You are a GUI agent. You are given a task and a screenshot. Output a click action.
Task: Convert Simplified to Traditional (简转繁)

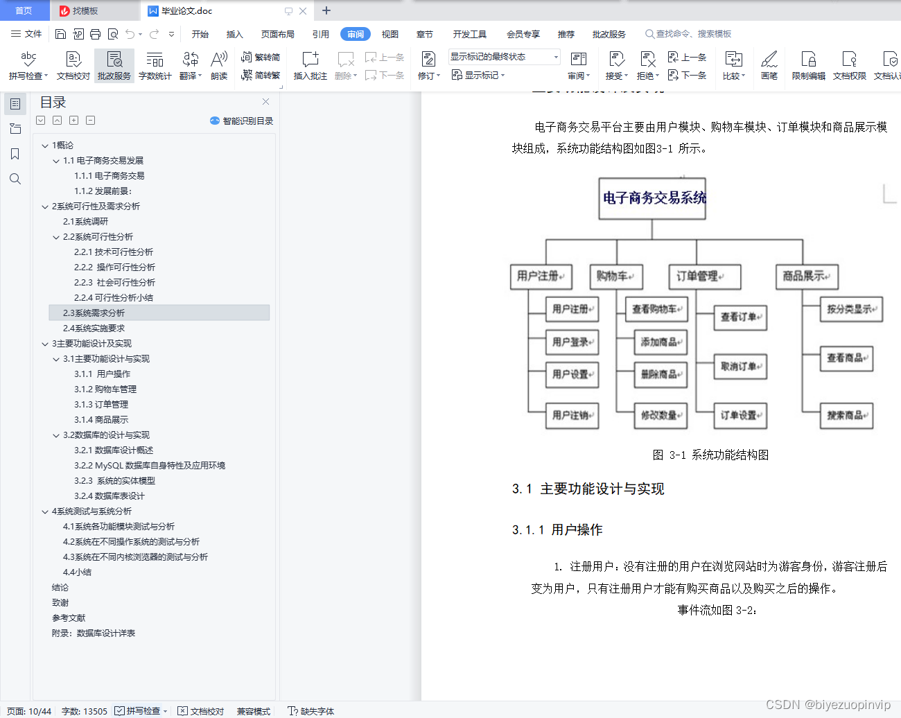261,75
